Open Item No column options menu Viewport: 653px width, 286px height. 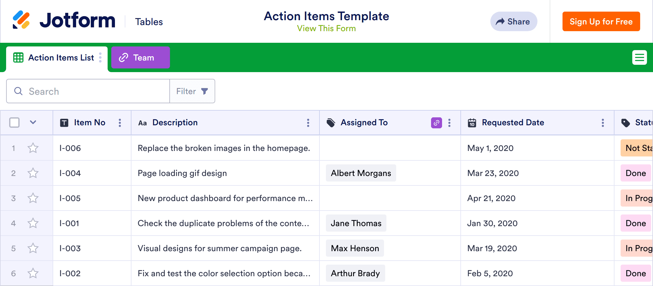pos(120,123)
